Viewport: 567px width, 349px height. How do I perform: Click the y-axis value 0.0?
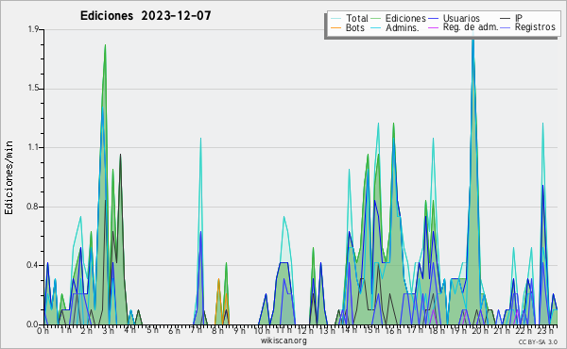33,324
